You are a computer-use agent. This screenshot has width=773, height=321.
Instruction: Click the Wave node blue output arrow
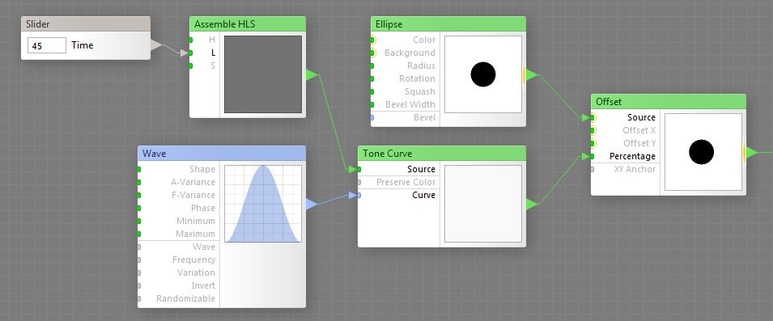click(x=312, y=205)
